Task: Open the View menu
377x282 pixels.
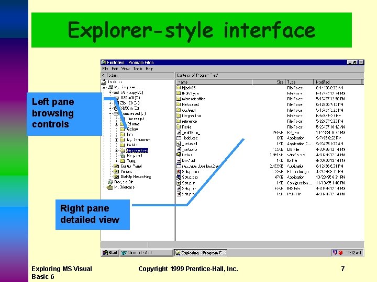Action: pos(125,68)
